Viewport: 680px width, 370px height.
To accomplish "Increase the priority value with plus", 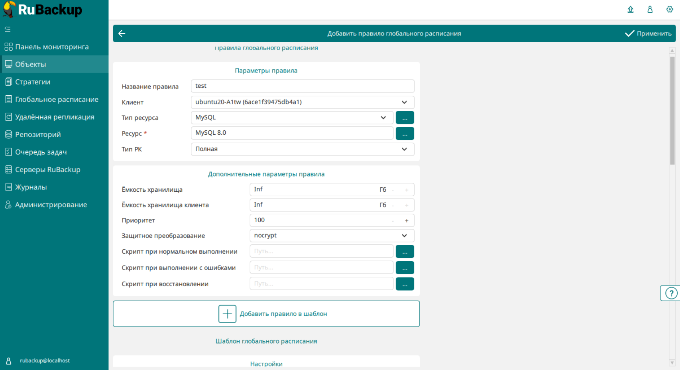I will (407, 220).
